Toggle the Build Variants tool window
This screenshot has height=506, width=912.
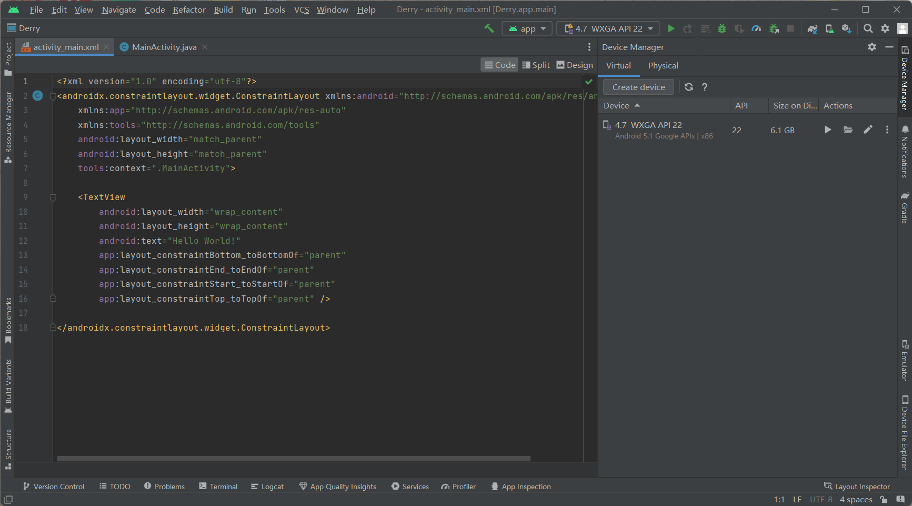(8, 385)
